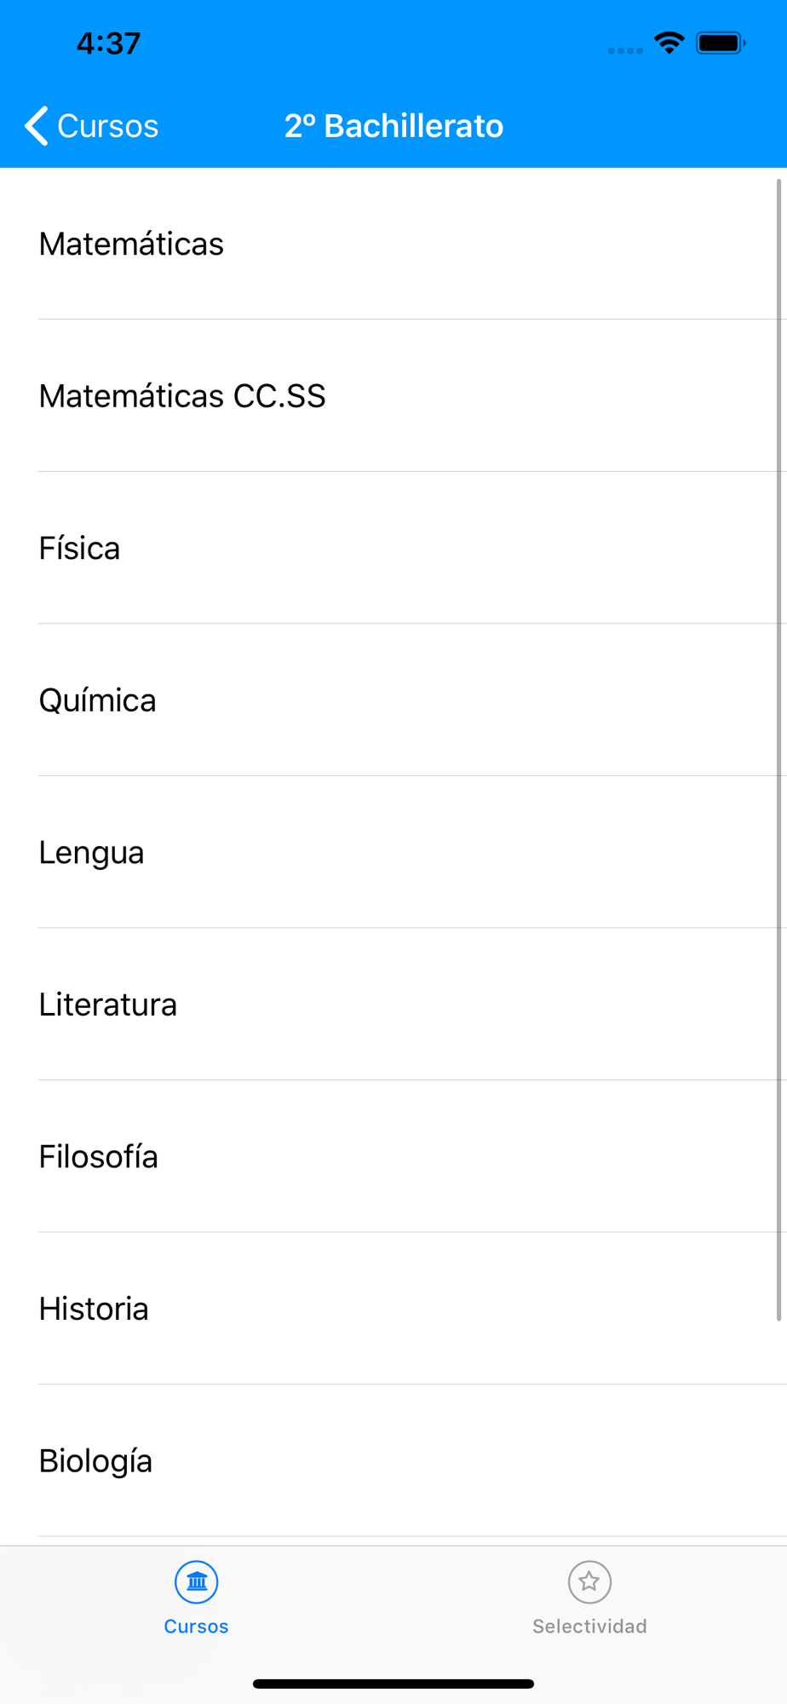Choose the Historia subject
This screenshot has width=787, height=1704.
click(393, 1309)
